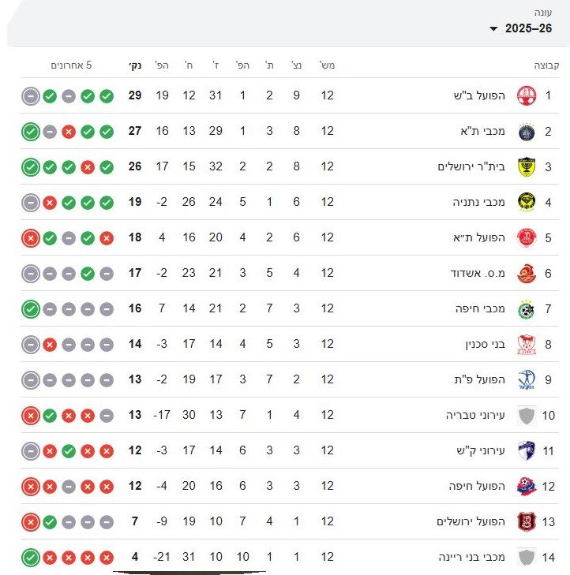Click the Maccabi Tel Aviv team logo
The height and width of the screenshot is (575, 570).
point(526,131)
